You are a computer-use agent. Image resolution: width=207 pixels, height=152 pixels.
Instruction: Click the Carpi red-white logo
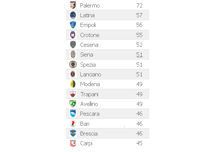[x=73, y=143]
